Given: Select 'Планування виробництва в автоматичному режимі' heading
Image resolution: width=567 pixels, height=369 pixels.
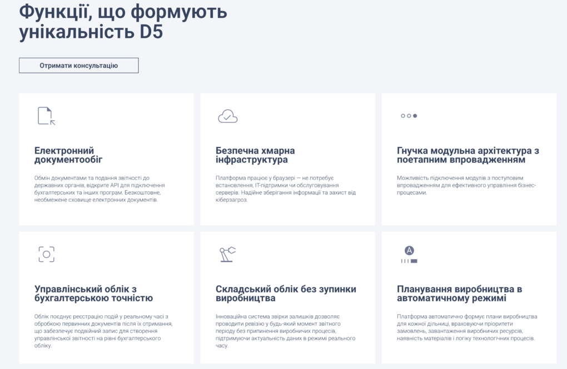Looking at the screenshot, I should tap(459, 294).
